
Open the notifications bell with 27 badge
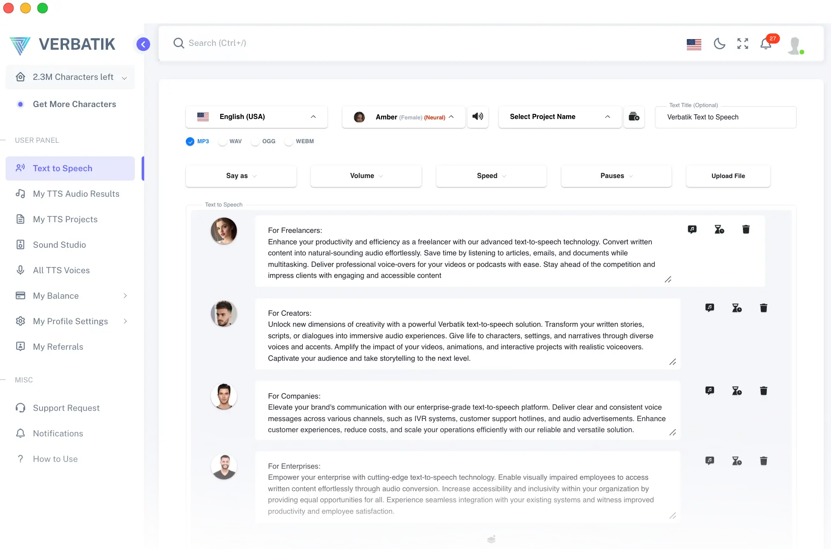point(766,43)
